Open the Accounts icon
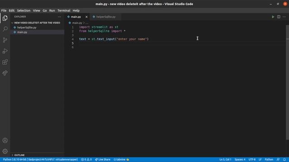The height and width of the screenshot is (162, 289). point(5,140)
